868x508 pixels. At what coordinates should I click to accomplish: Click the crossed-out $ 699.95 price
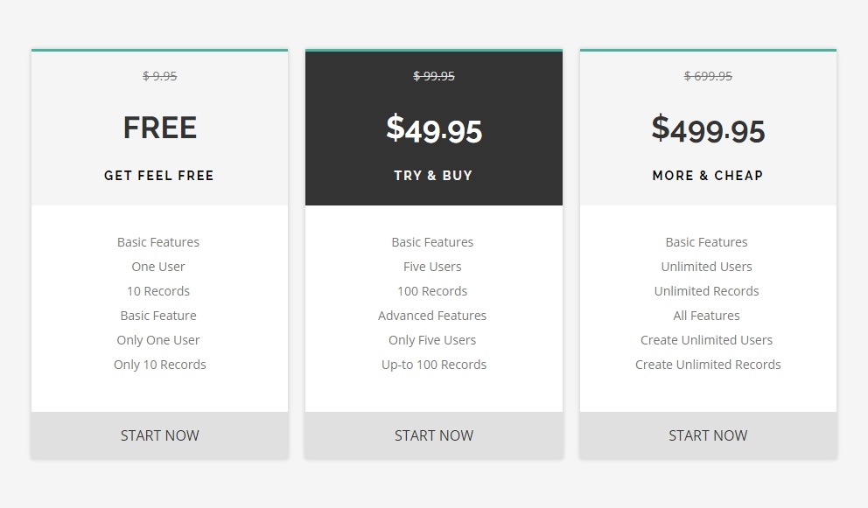(708, 76)
